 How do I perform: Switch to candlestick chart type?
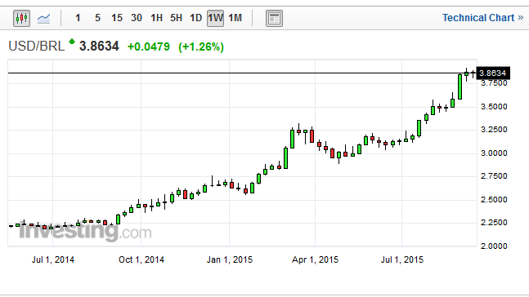(21, 18)
